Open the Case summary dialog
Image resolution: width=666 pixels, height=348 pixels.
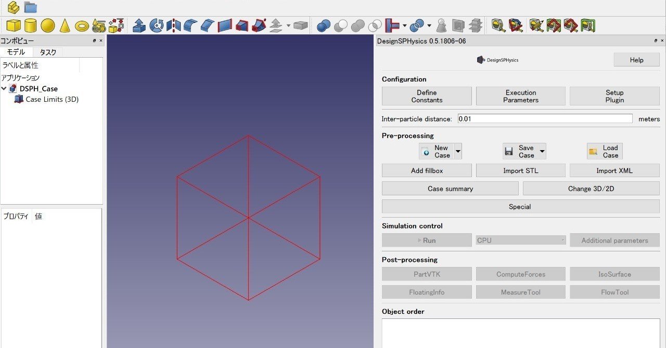(450, 188)
